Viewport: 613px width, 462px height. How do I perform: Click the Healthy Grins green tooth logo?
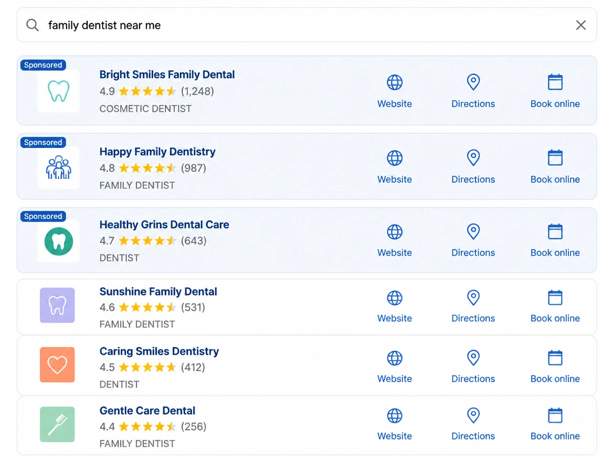click(x=58, y=241)
